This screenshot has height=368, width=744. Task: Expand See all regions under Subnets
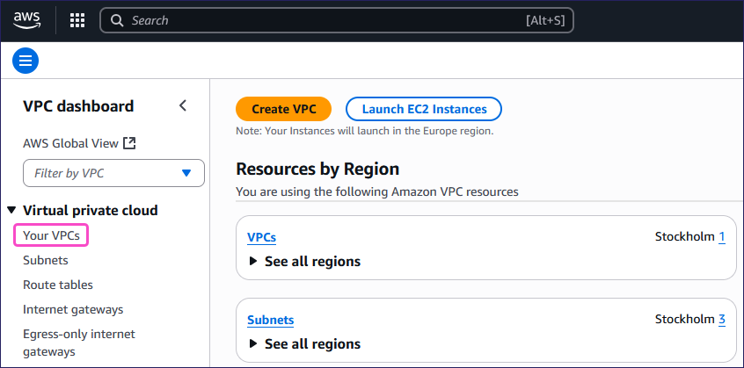(x=254, y=344)
